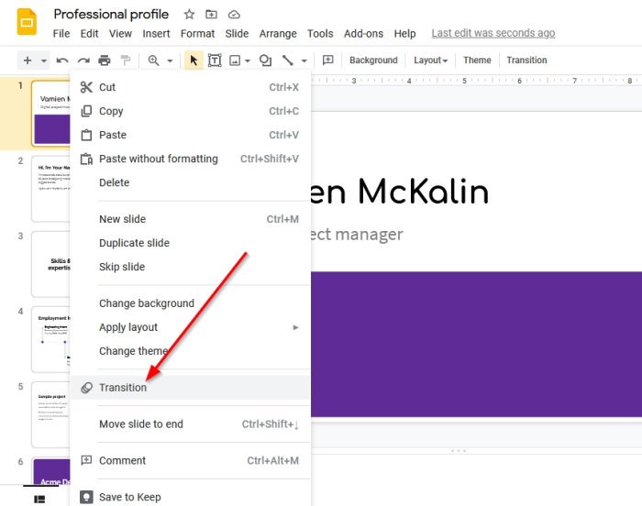Screen dimensions: 642x506
Task: Click the Background button
Action: click(x=373, y=60)
